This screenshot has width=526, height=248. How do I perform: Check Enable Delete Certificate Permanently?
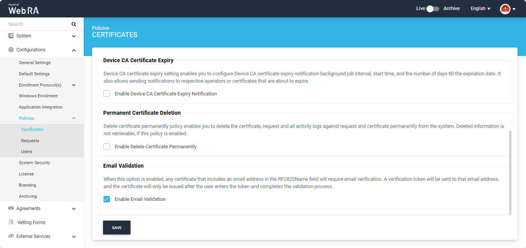click(x=107, y=147)
